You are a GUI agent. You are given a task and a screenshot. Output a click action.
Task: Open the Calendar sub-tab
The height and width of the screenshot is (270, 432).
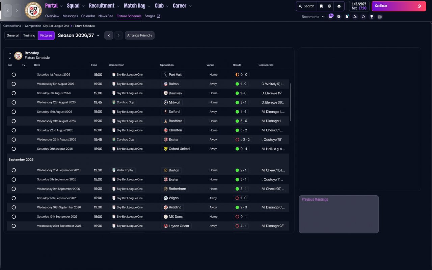[88, 16]
